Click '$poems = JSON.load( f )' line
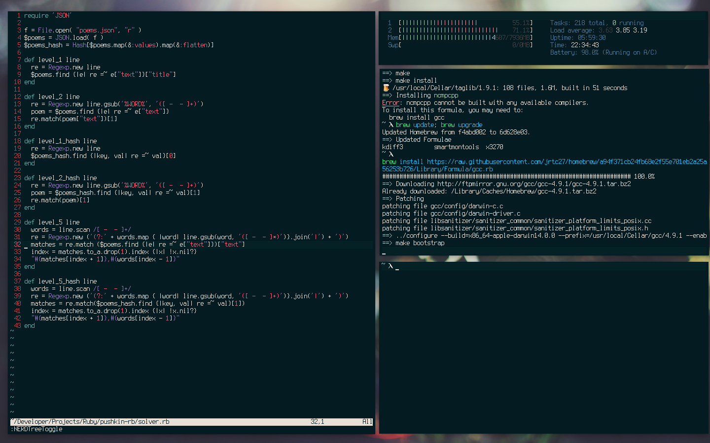 (64, 37)
